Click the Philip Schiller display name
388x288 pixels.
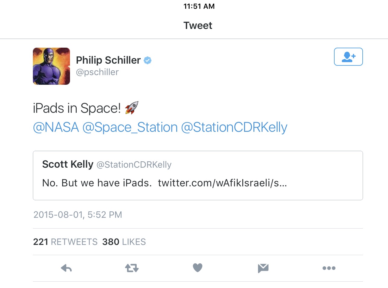(x=108, y=60)
